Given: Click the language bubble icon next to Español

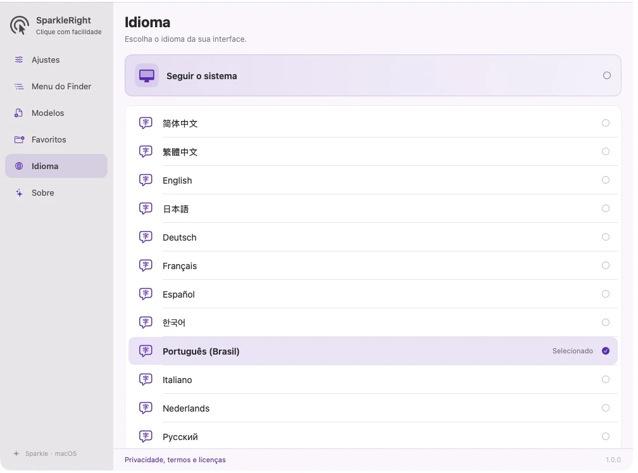Looking at the screenshot, I should 146,294.
